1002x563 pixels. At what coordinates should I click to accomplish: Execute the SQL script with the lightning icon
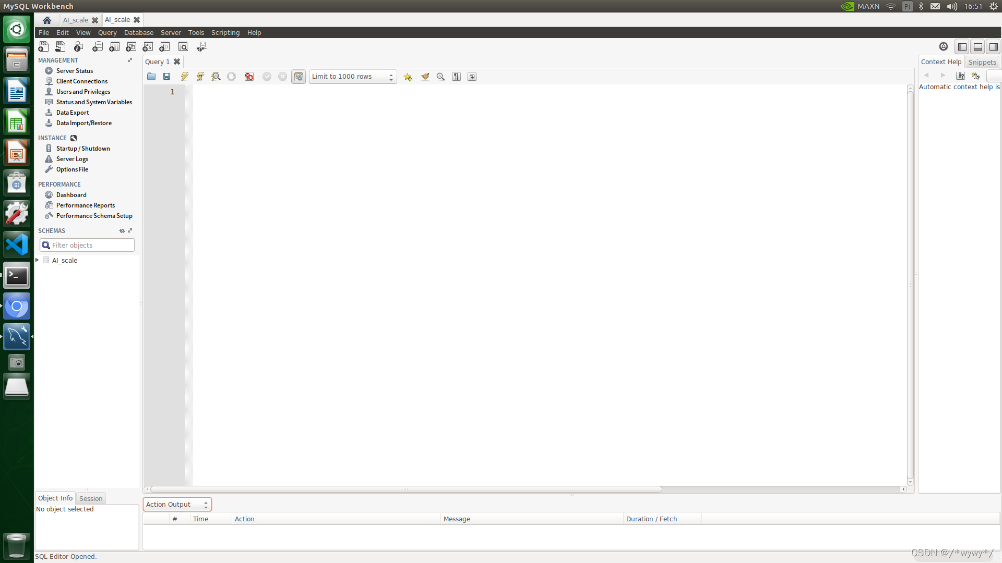pyautogui.click(x=184, y=76)
